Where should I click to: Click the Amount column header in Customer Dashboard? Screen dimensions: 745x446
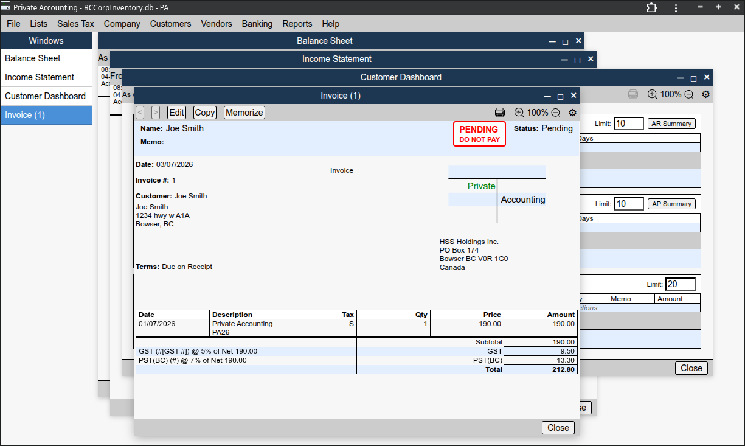(677, 299)
